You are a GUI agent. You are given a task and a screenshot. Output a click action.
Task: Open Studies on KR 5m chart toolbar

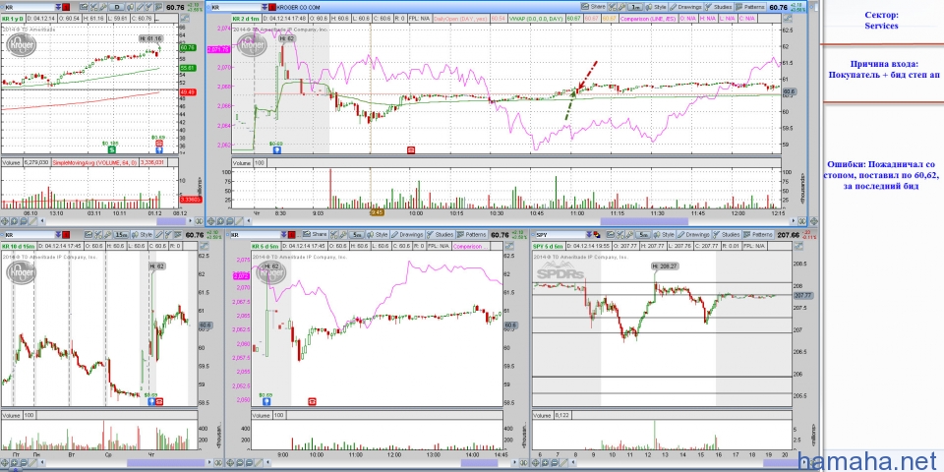pyautogui.click(x=440, y=234)
